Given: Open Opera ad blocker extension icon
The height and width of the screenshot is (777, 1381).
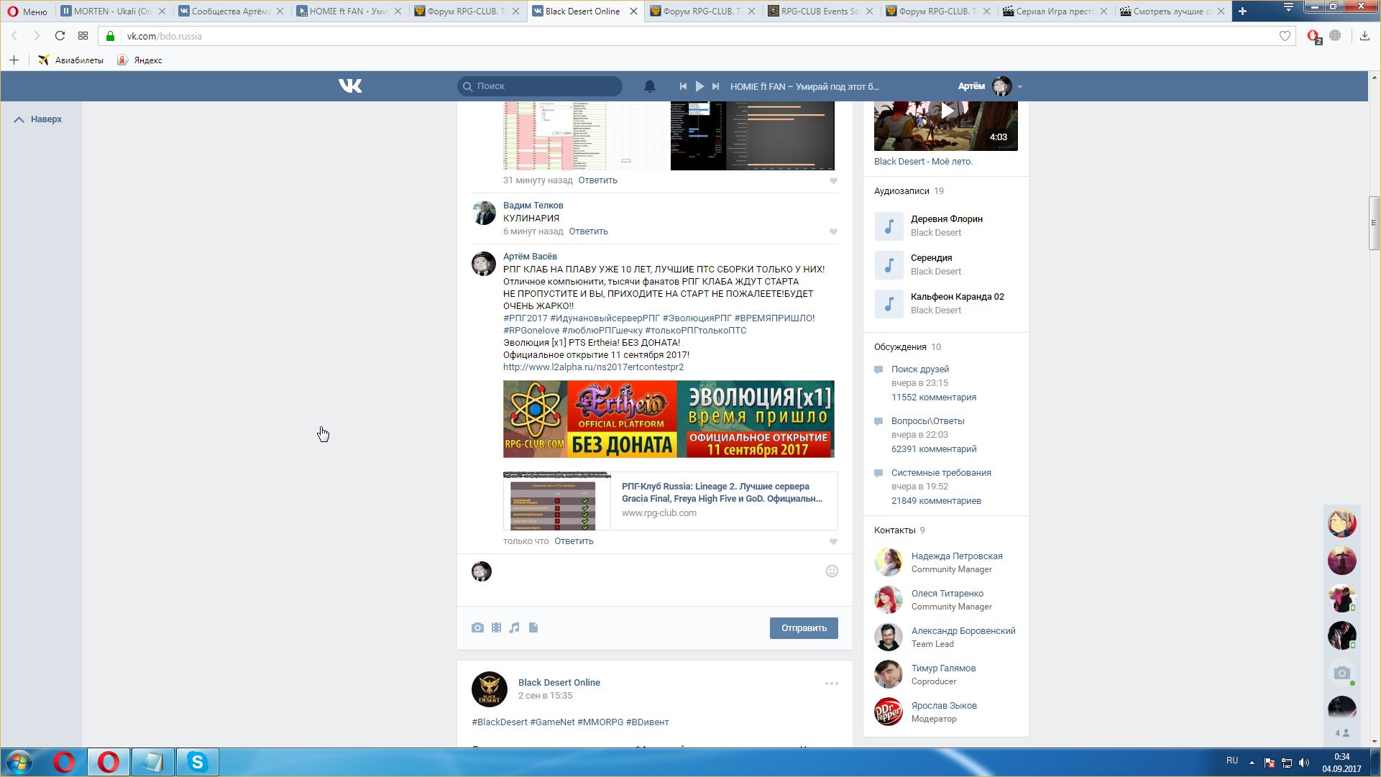Looking at the screenshot, I should [x=1313, y=37].
